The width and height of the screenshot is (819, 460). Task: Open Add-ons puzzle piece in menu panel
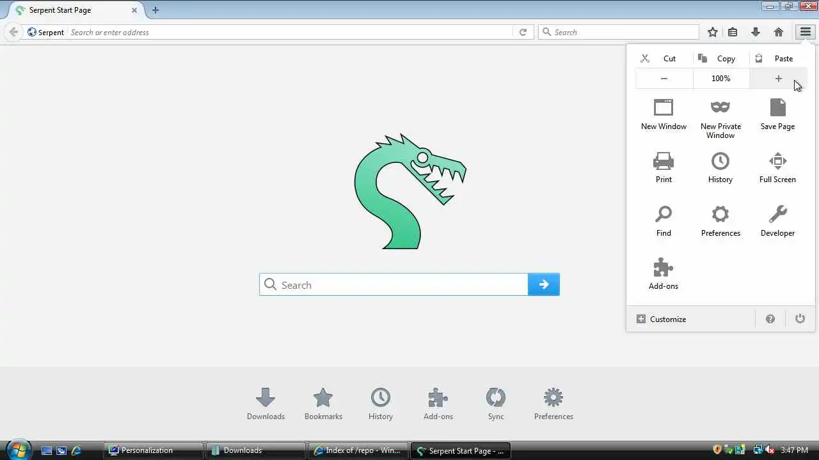(664, 274)
